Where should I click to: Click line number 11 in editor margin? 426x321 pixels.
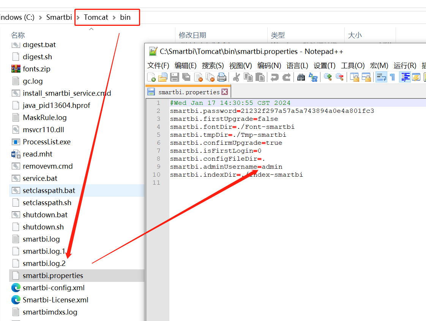pos(156,183)
